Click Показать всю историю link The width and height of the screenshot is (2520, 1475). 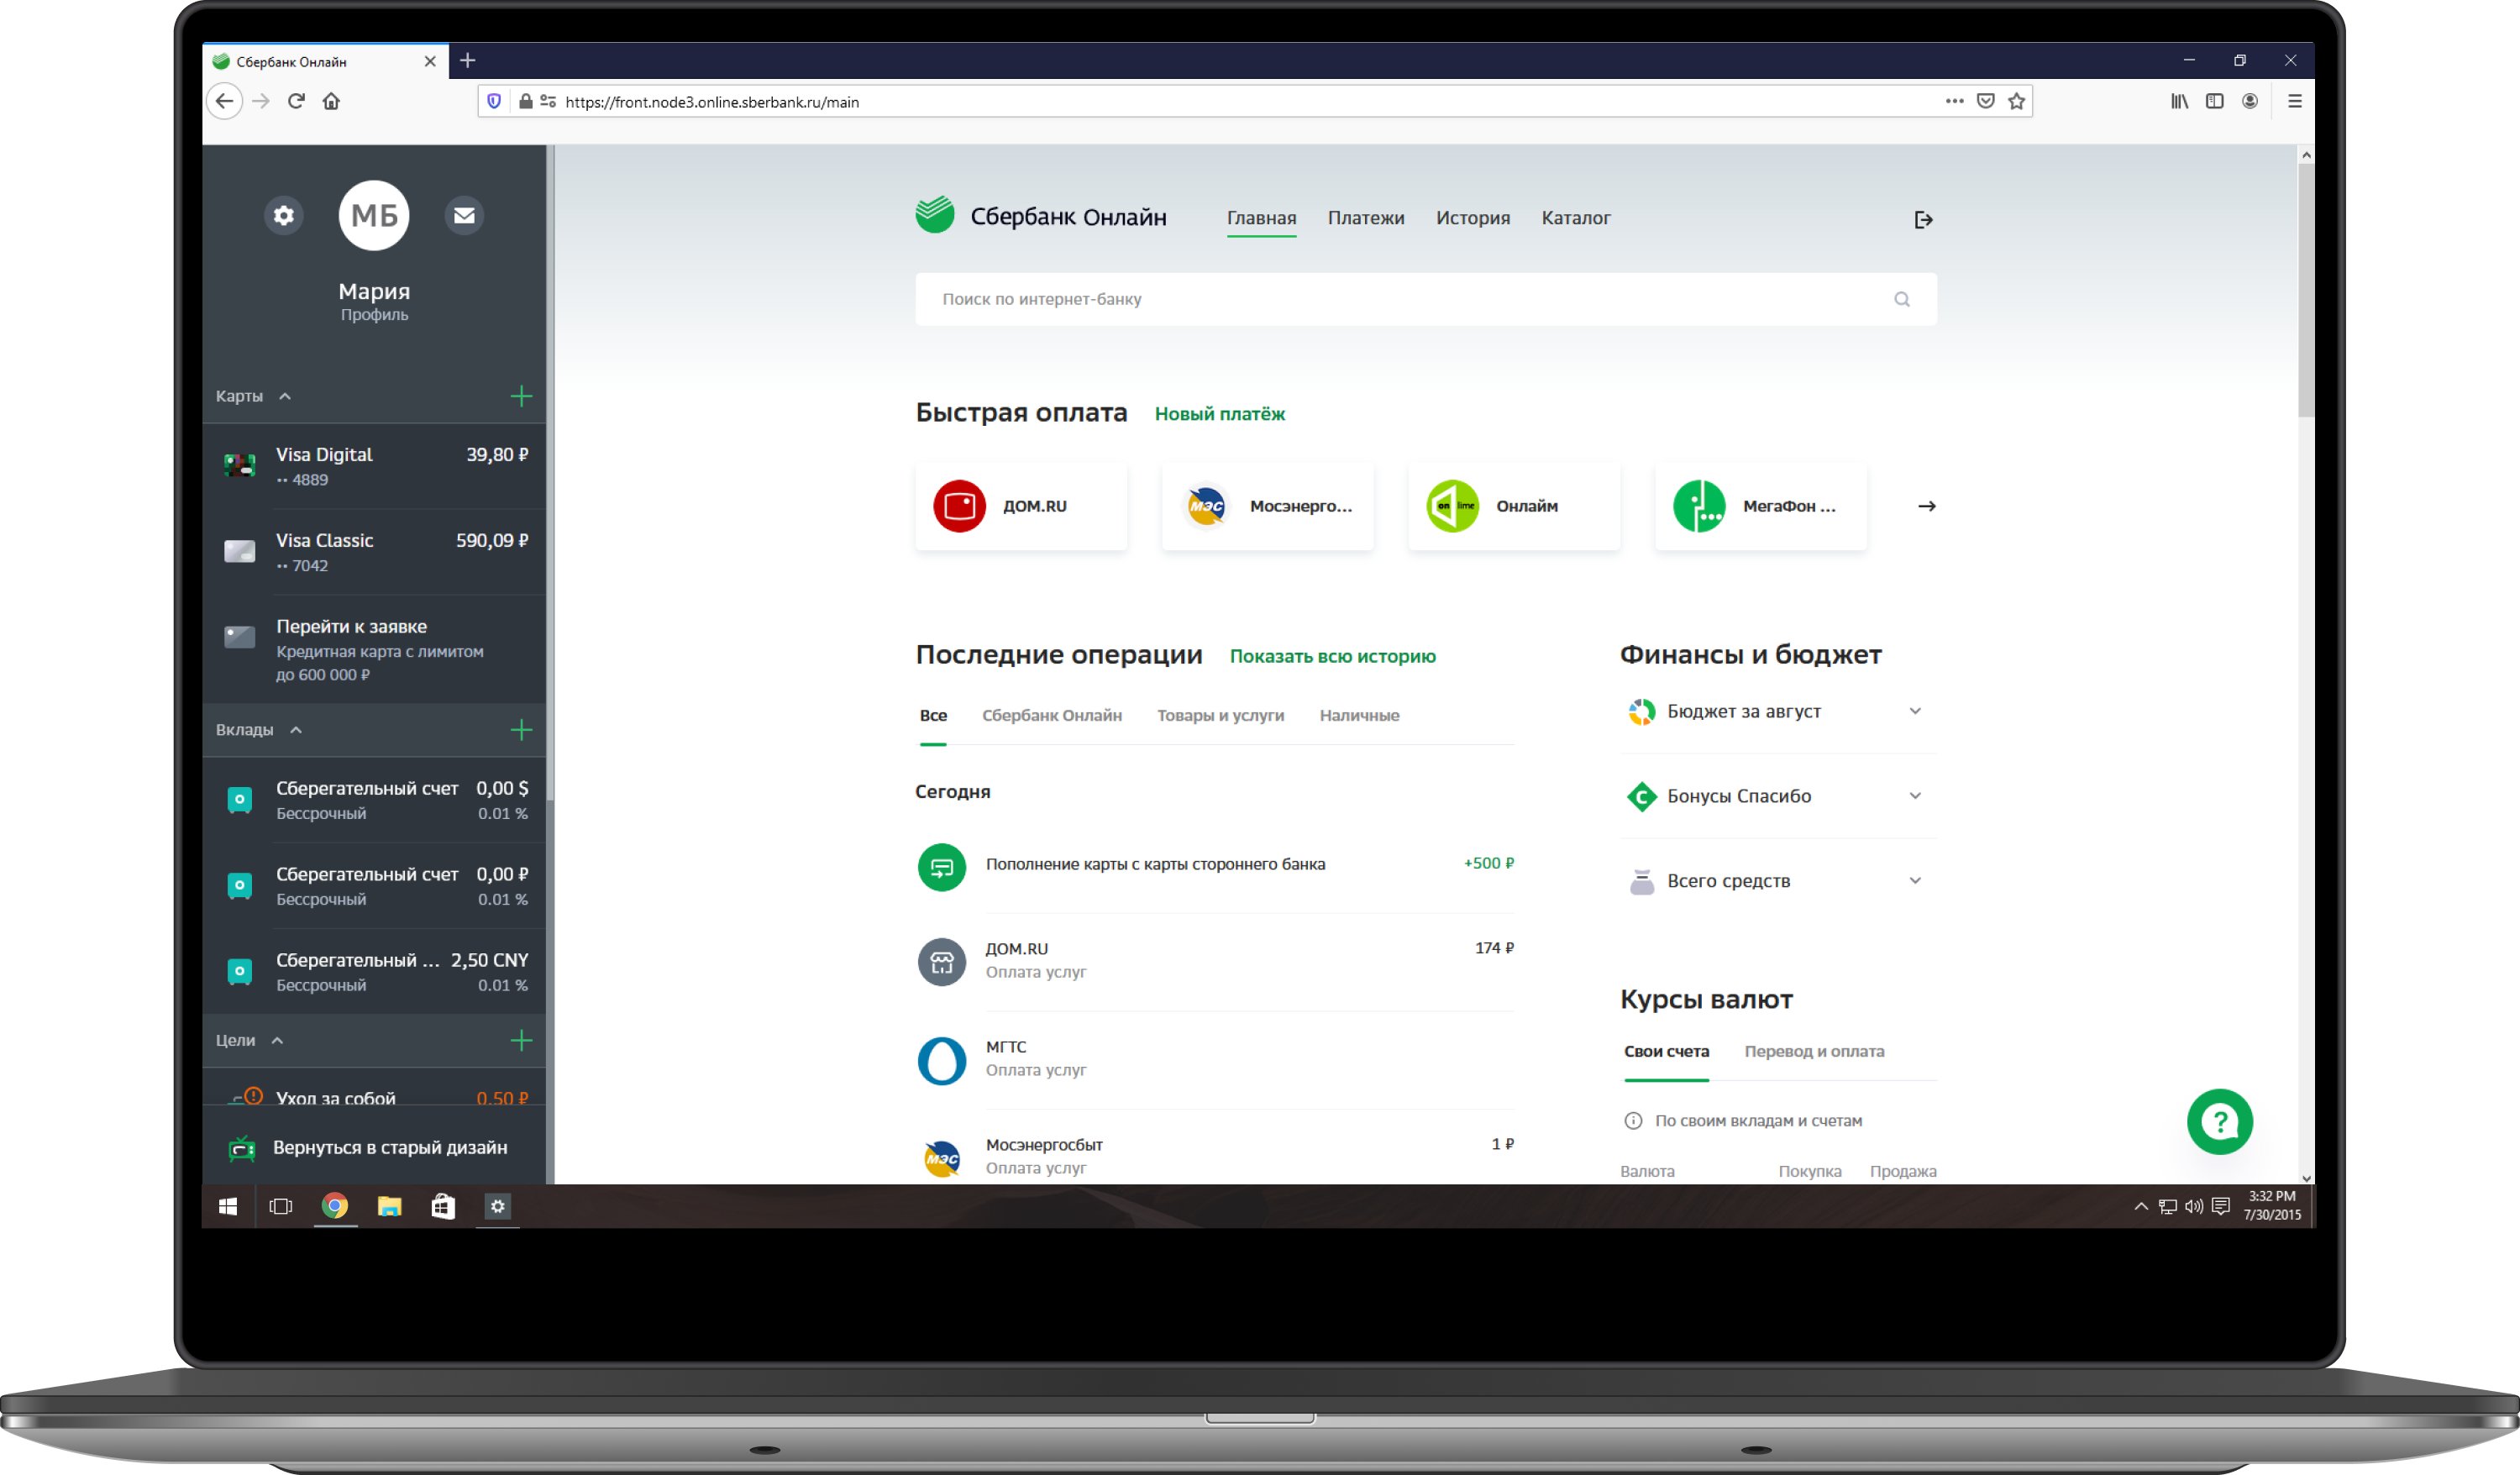(1332, 656)
